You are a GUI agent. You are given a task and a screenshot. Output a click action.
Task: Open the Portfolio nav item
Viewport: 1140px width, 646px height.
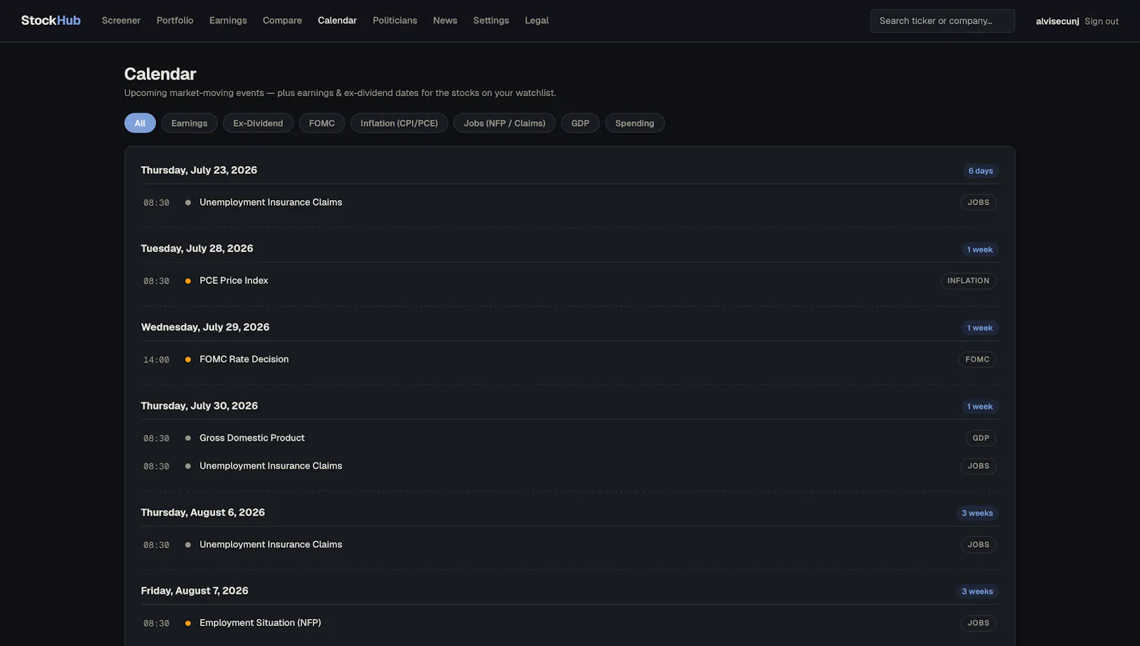(175, 21)
